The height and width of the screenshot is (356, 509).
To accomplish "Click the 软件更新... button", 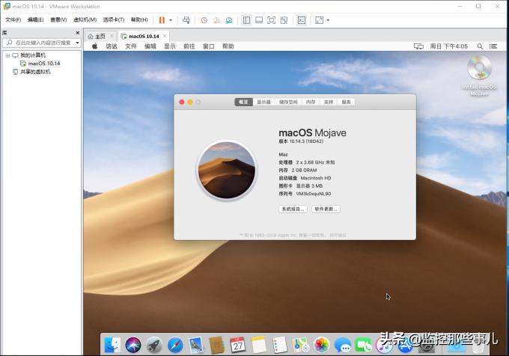I will click(x=326, y=209).
